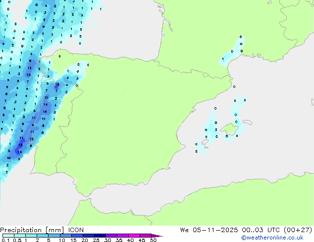Pick the 10–15 mm legend swatch
Screen dimensions: 314x242
(x=66, y=236)
